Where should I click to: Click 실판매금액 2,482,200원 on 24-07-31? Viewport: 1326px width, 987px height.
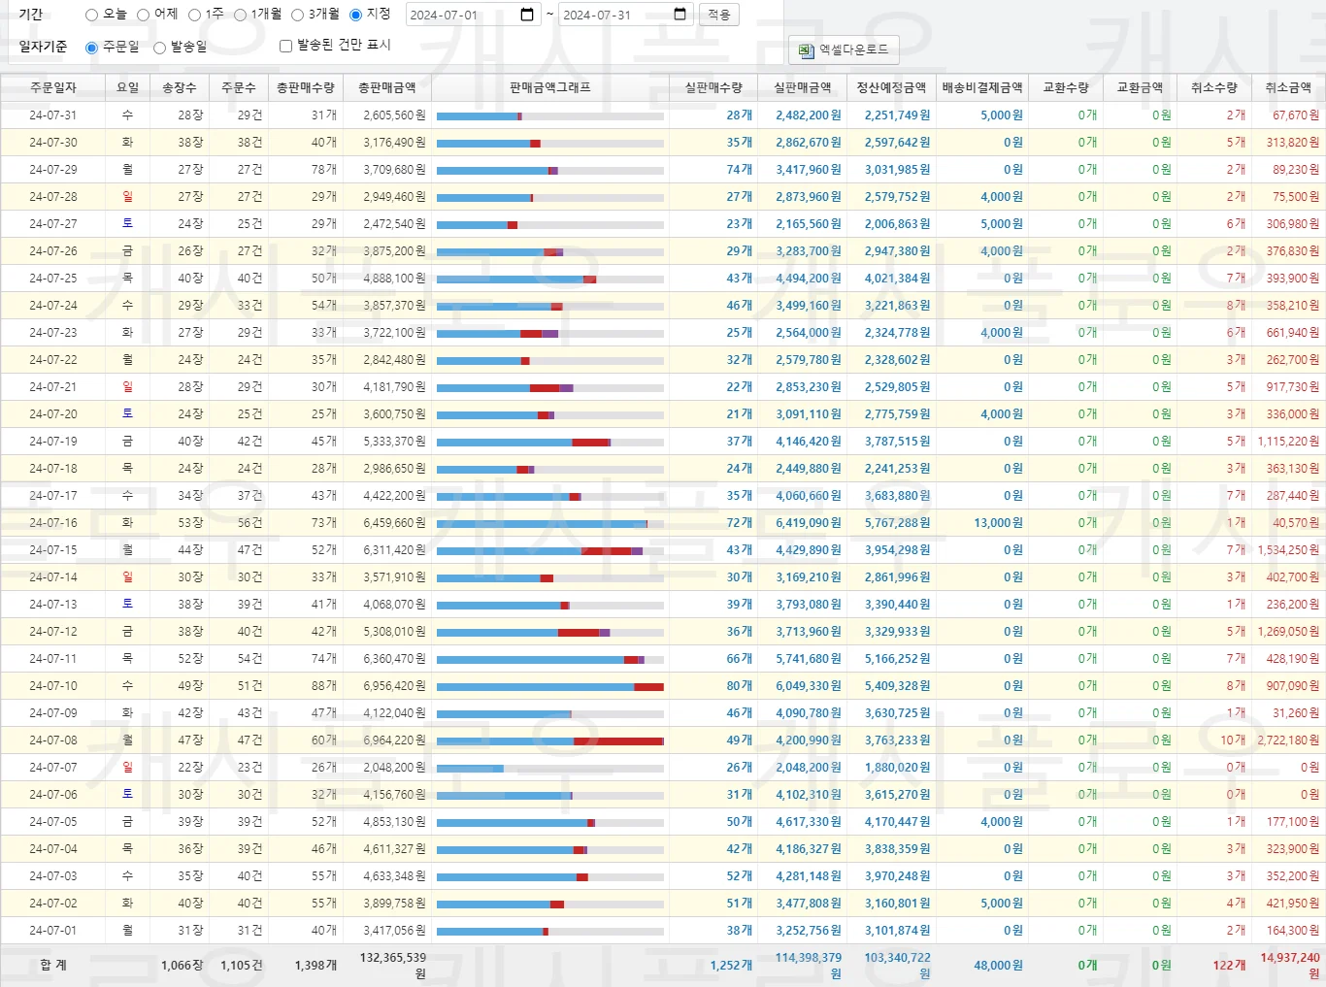coord(809,115)
